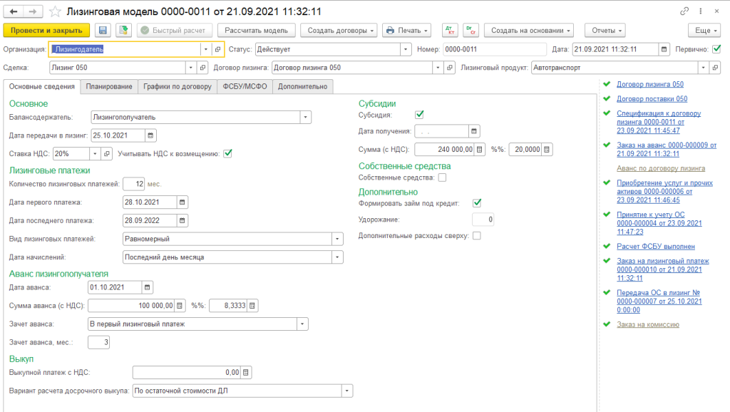
Task: Open calendar picker for Дата аванса
Action: point(147,287)
